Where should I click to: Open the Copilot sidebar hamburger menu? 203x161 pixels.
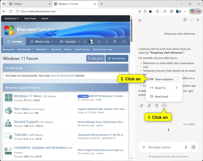click(x=140, y=20)
